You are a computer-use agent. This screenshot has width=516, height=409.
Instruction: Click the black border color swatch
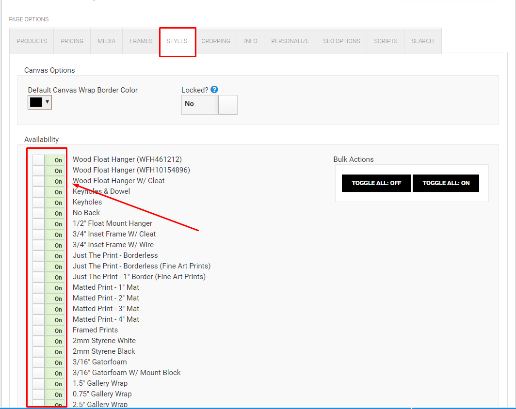pyautogui.click(x=36, y=102)
